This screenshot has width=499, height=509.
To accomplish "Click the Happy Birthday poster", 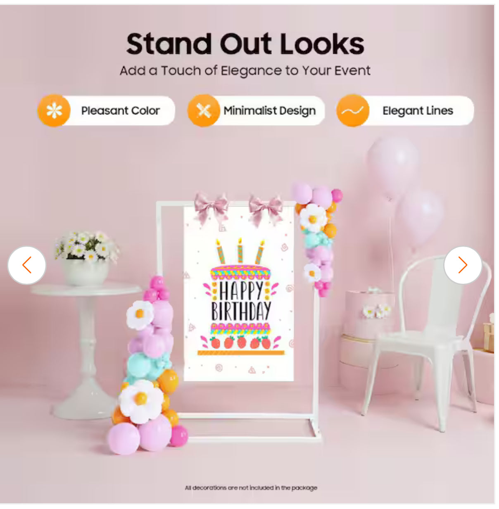I will (x=239, y=293).
